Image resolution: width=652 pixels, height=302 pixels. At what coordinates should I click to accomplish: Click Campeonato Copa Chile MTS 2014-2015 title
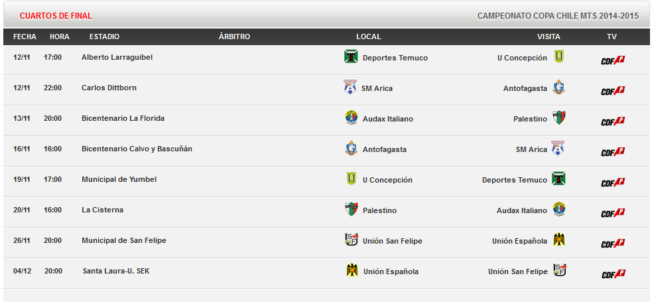(558, 16)
